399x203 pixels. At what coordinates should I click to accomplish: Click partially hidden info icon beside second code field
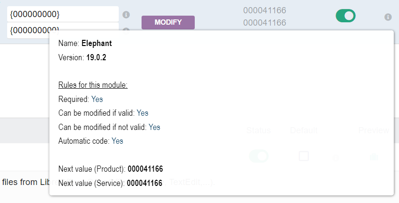[x=126, y=30]
